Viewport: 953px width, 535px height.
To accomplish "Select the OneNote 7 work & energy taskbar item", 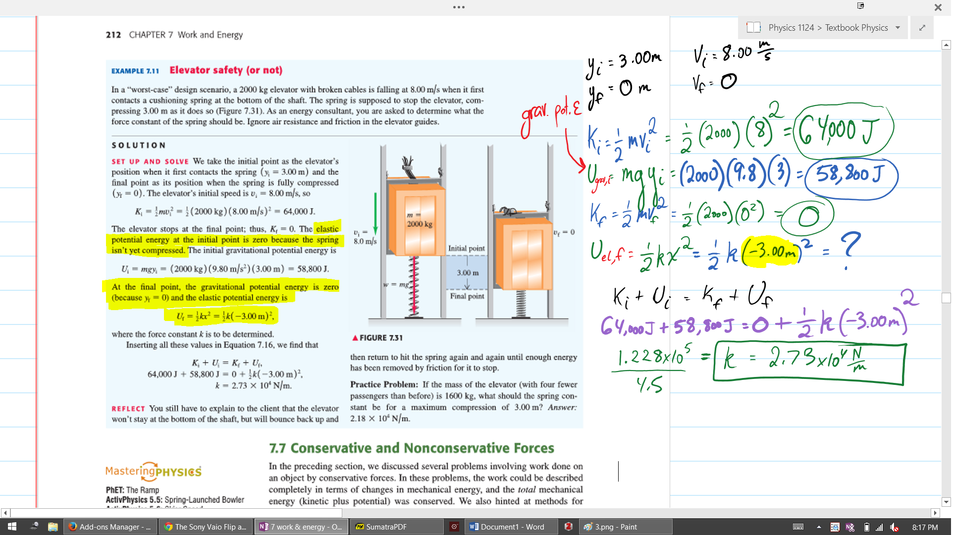I will (x=302, y=527).
